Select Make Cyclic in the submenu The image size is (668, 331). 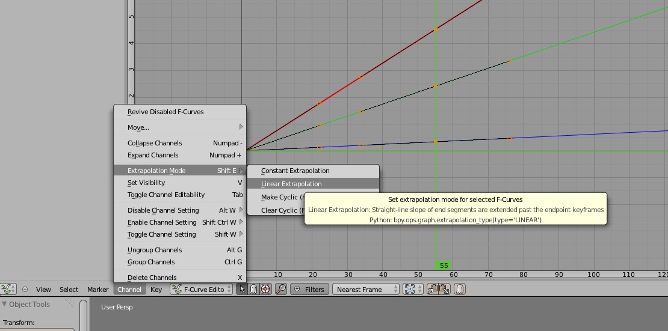coord(276,197)
